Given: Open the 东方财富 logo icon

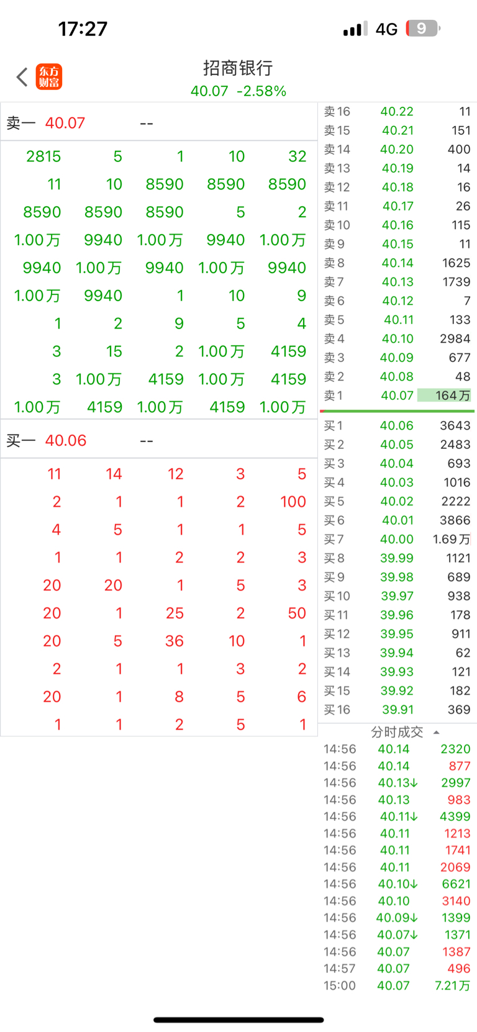Looking at the screenshot, I should 49,77.
